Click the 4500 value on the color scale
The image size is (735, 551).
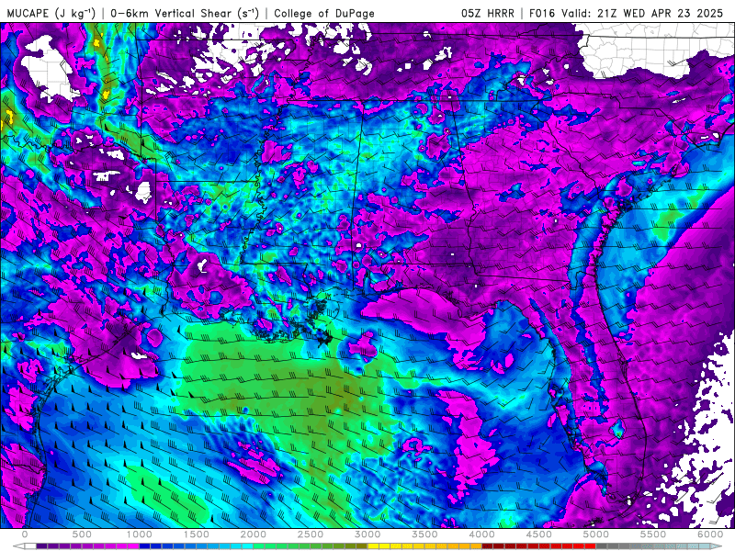pyautogui.click(x=539, y=534)
